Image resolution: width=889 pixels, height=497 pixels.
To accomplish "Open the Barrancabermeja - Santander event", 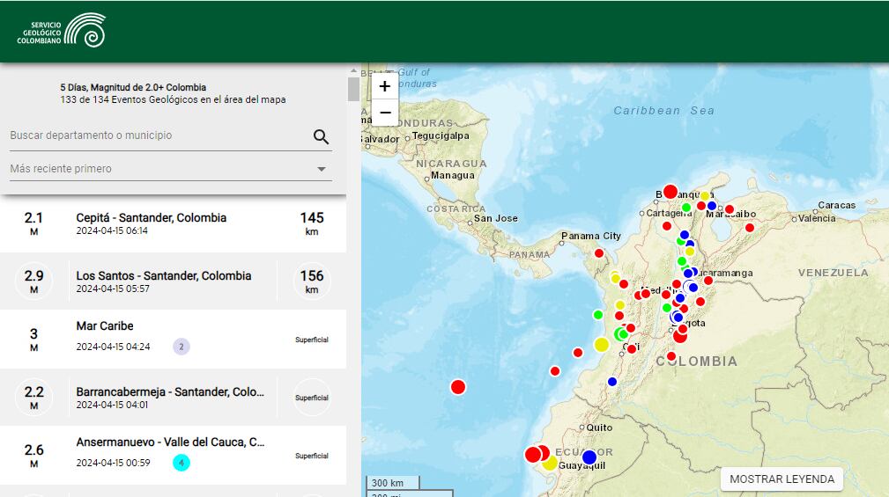I will point(173,398).
